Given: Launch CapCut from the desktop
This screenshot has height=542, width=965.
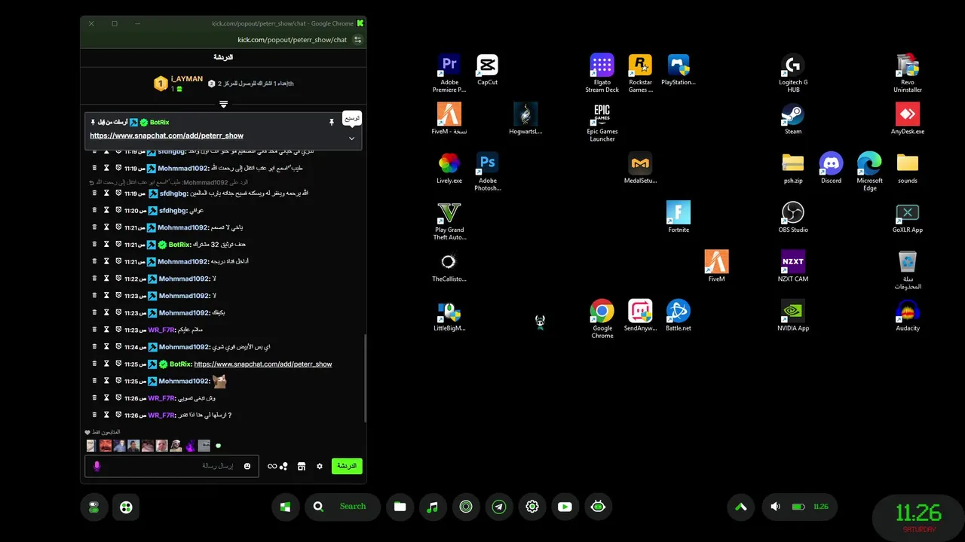Looking at the screenshot, I should click(x=487, y=70).
